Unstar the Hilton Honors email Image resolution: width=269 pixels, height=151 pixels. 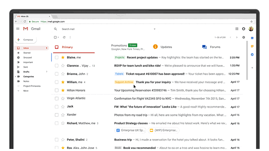click(63, 90)
